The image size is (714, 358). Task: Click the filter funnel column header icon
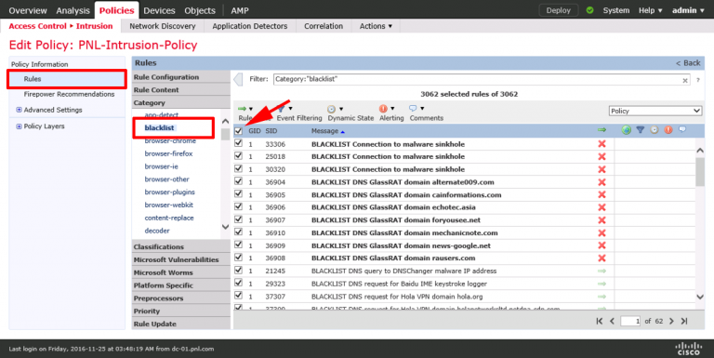[x=641, y=130]
